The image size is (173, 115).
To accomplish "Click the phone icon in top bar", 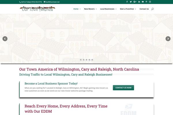I will click(20, 2).
